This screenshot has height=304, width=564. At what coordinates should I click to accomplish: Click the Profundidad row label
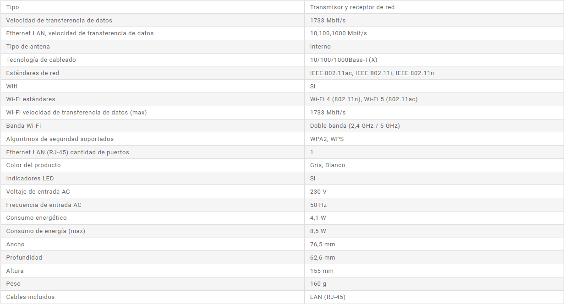tap(24, 258)
